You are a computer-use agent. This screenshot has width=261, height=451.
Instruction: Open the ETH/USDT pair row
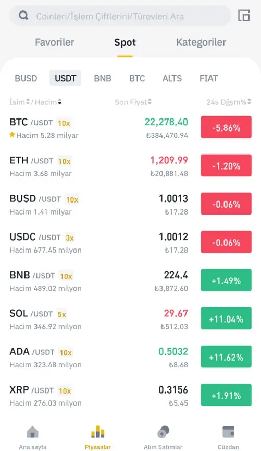(x=130, y=166)
